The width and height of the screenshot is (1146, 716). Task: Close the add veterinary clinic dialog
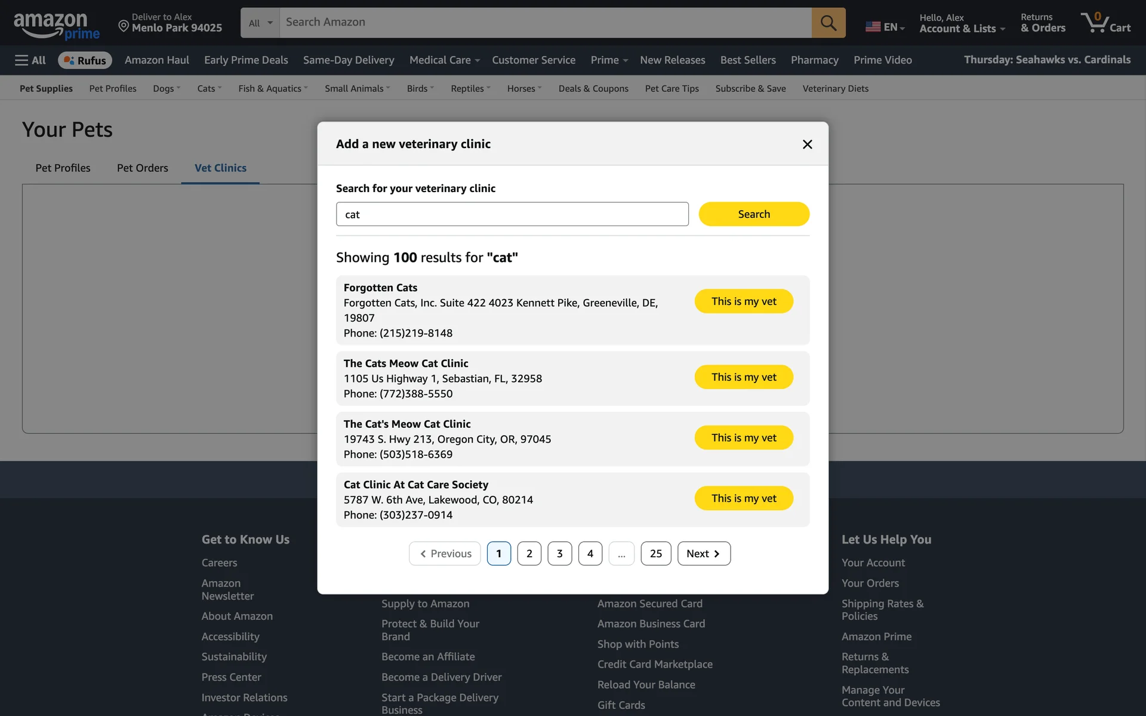pos(807,144)
